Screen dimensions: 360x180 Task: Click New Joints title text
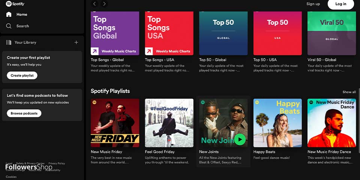pos(209,152)
